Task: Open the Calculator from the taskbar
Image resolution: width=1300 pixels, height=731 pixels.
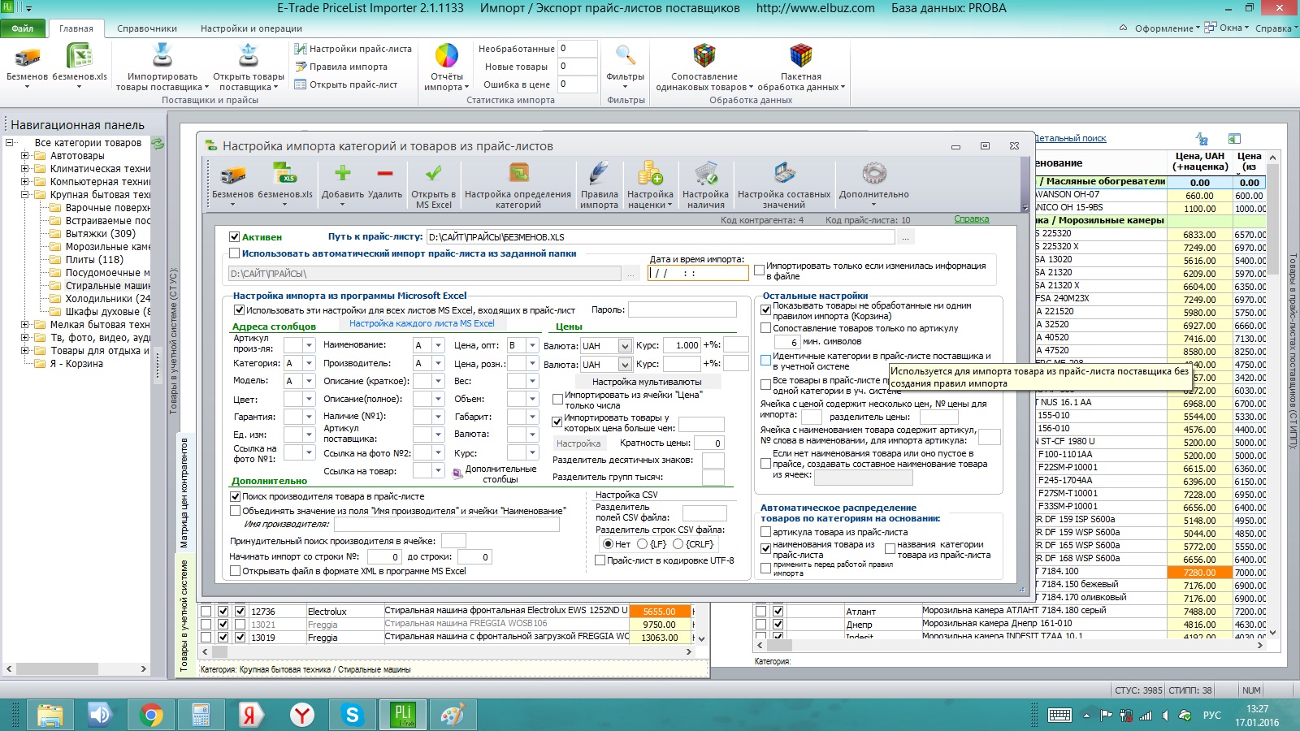Action: [x=201, y=715]
